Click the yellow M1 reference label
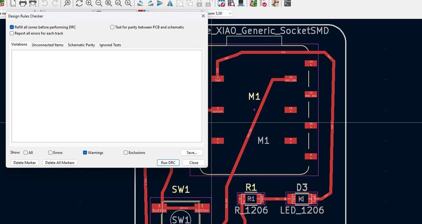The image size is (422, 224). click(x=254, y=96)
